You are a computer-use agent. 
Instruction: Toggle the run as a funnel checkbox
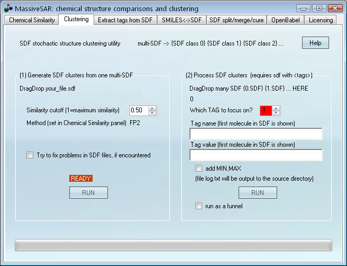click(199, 206)
